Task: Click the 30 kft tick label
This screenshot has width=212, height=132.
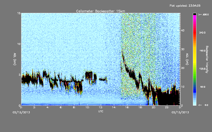Action: pos(183,49)
